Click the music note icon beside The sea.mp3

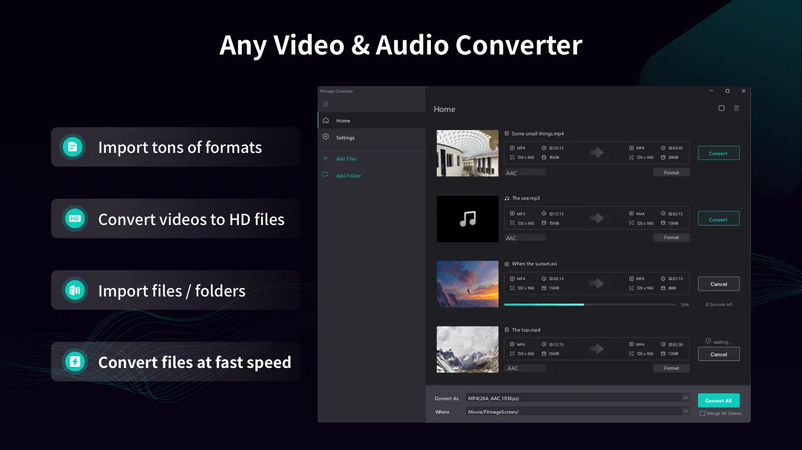point(507,198)
